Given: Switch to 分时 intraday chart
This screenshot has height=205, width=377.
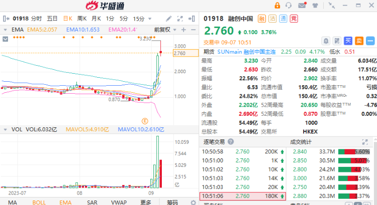Looking at the screenshot, I should (x=36, y=19).
